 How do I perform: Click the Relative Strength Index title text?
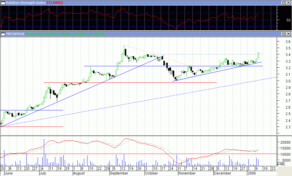26,3
